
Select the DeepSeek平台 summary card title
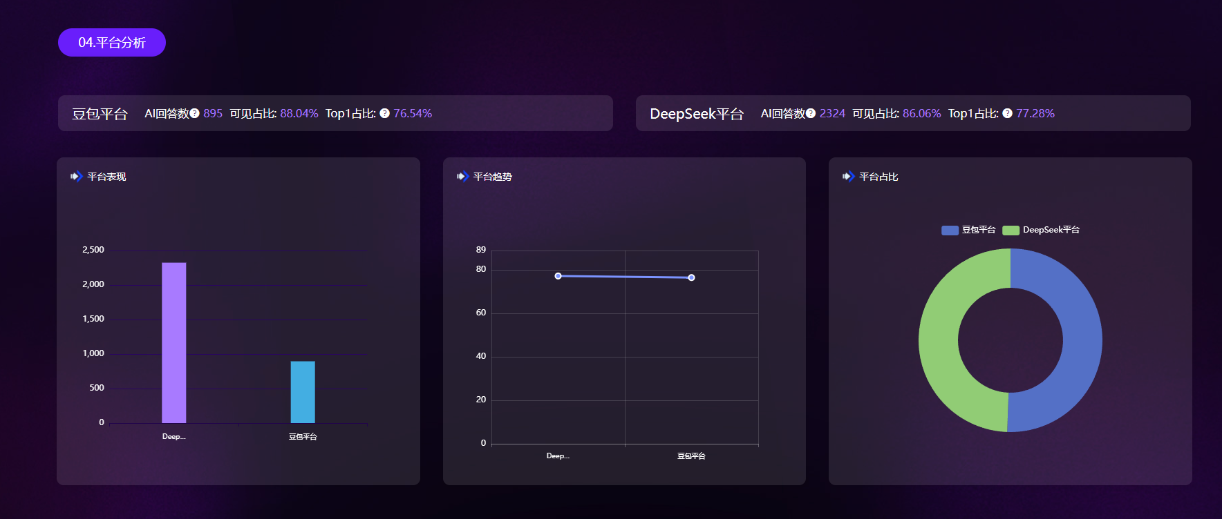coord(696,114)
